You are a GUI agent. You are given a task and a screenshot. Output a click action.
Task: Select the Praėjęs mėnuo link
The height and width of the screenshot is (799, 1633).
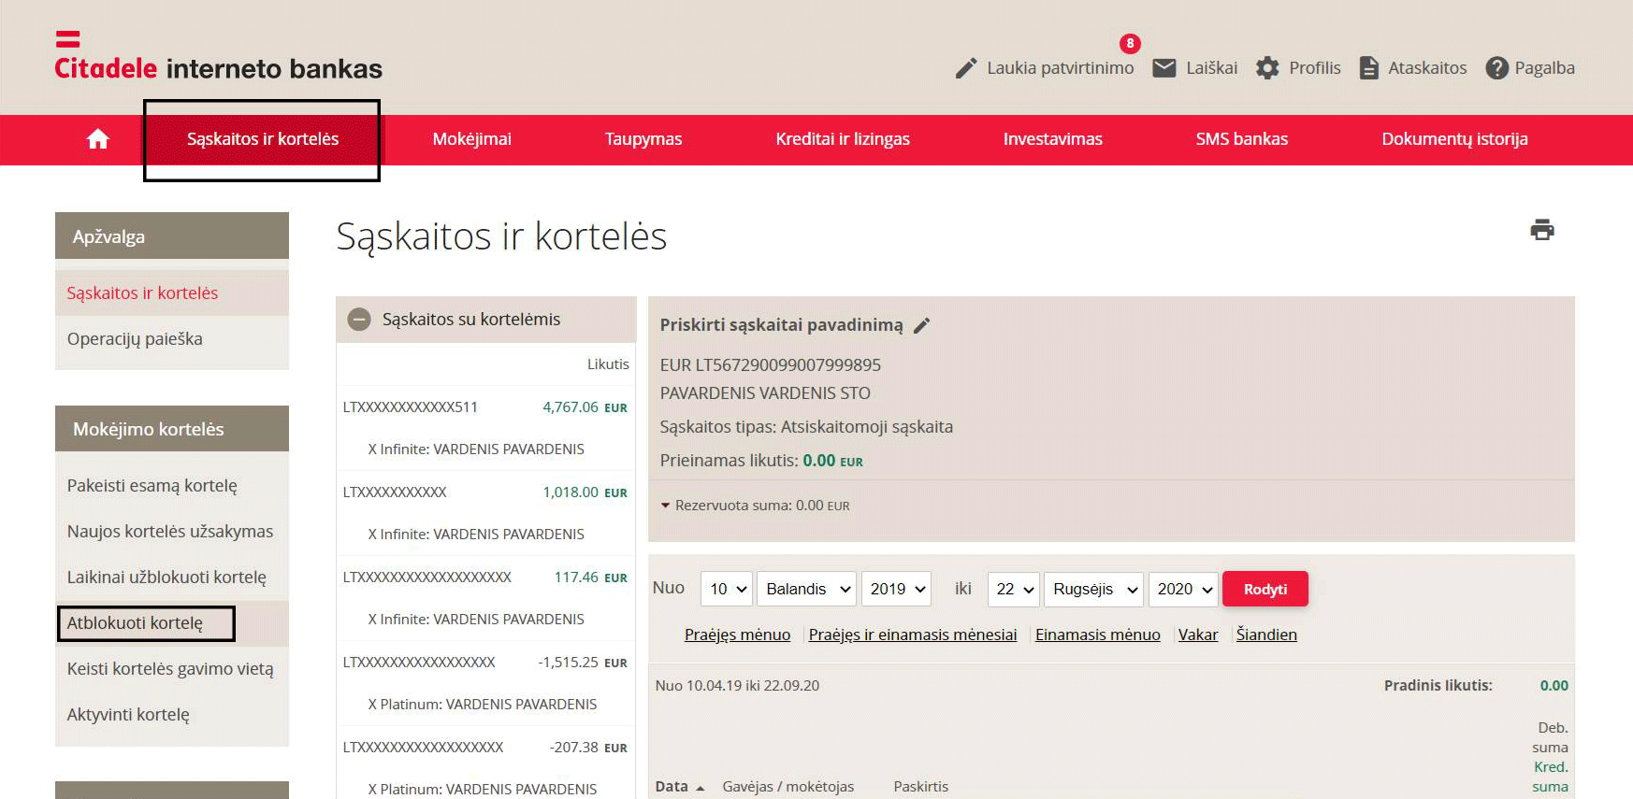coord(737,635)
